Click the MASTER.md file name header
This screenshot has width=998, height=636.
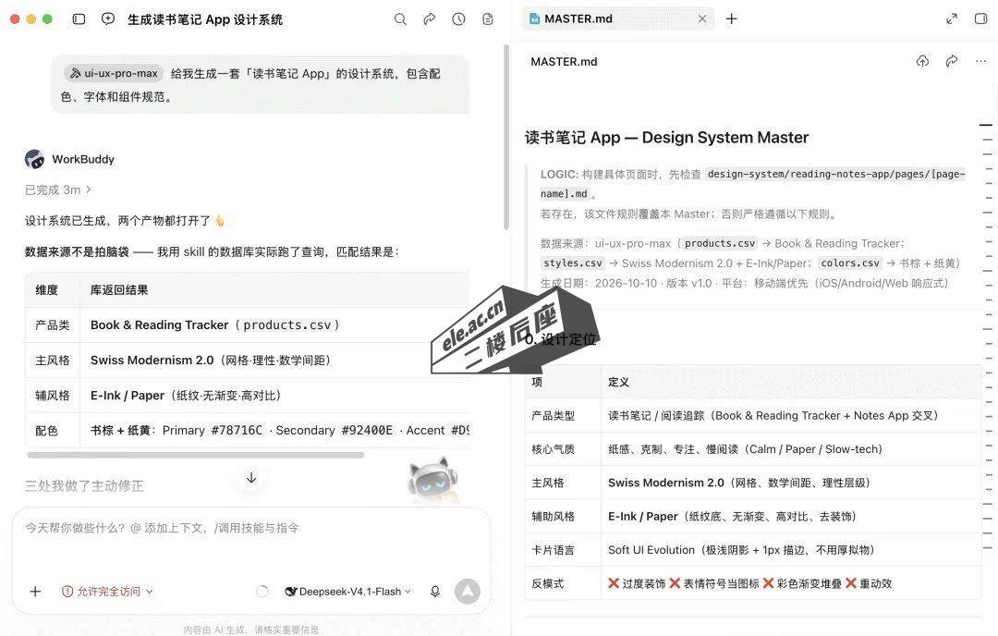click(564, 62)
